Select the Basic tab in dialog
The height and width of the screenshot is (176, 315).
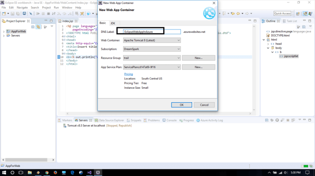pos(103,23)
